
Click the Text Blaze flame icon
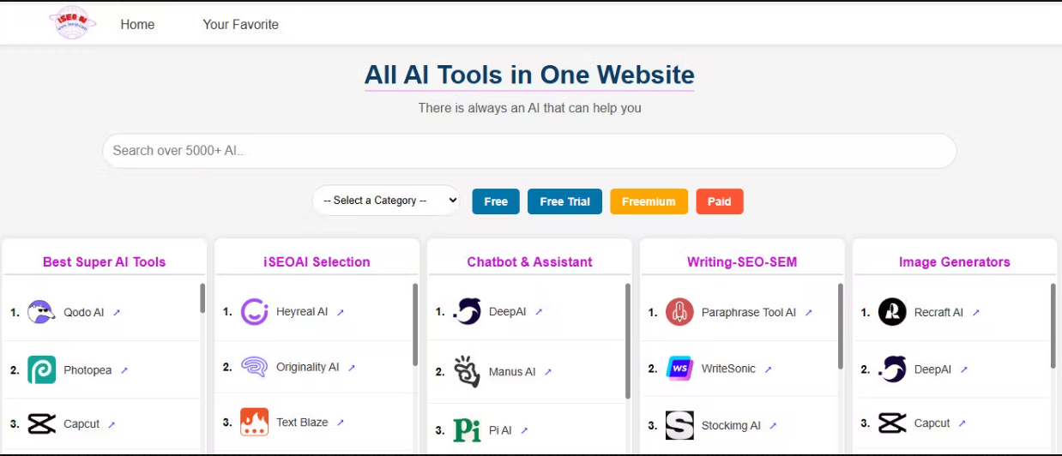254,422
